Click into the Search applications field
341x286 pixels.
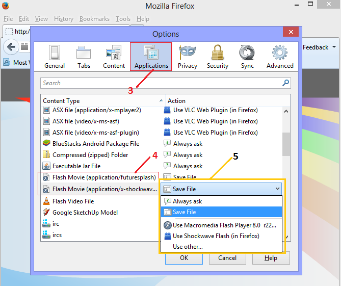(x=165, y=83)
